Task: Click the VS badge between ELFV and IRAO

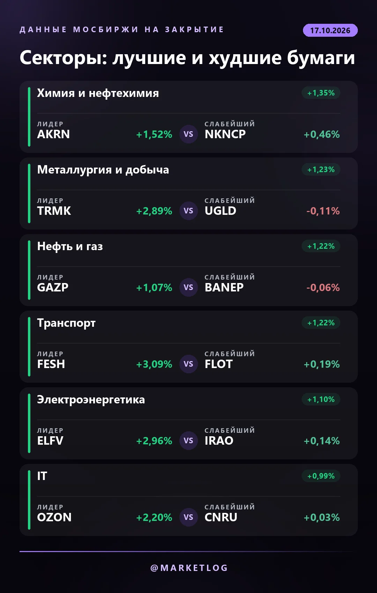Action: point(188,440)
